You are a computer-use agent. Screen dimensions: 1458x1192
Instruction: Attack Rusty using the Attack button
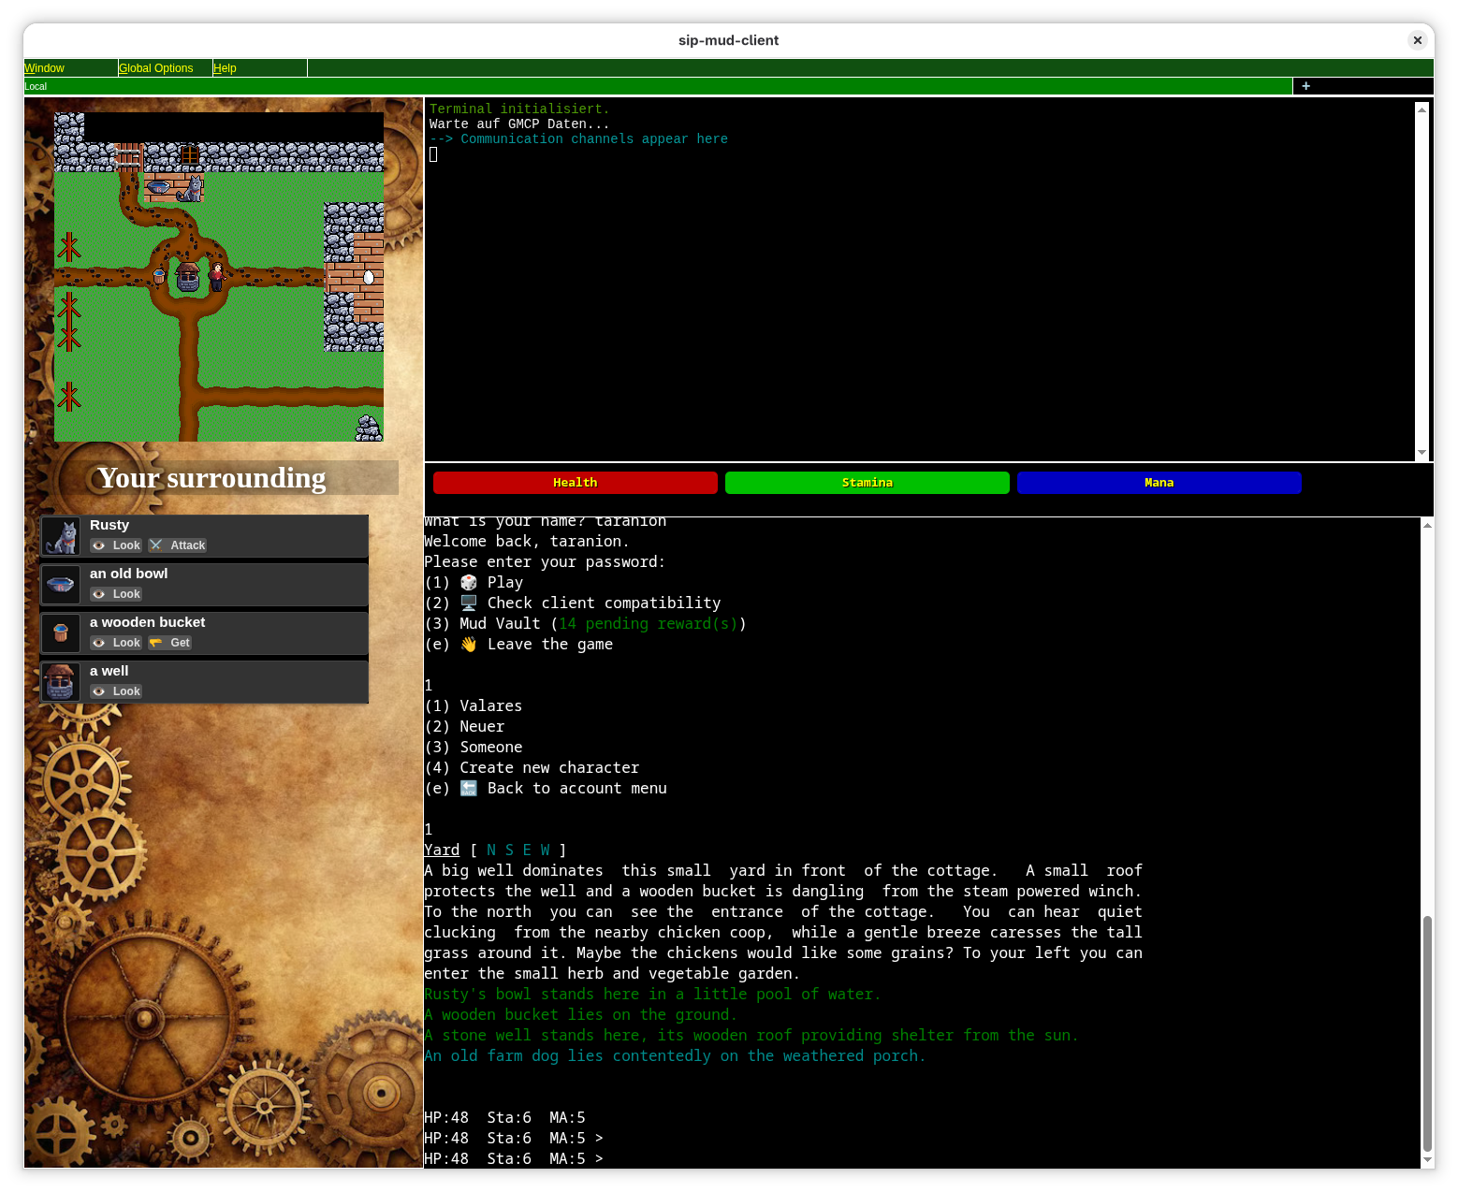click(178, 545)
